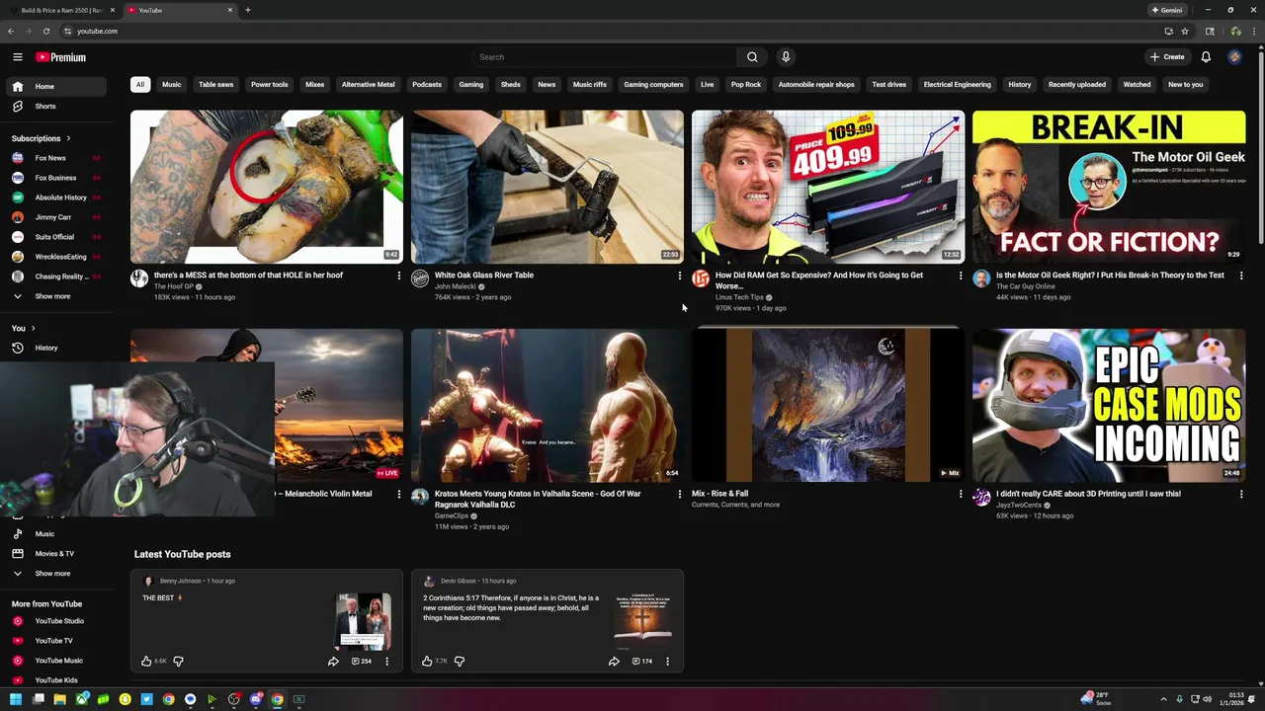
Task: Open the taskbar weather widget
Action: click(x=1097, y=699)
